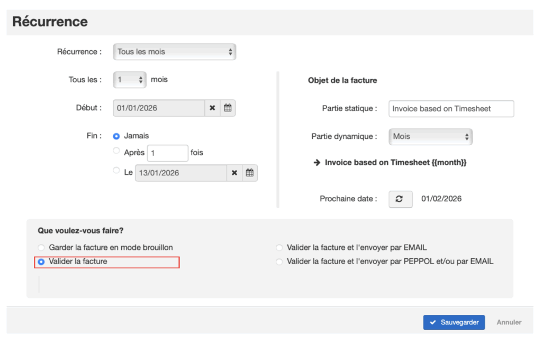The width and height of the screenshot is (542, 337).
Task: Click the Début date input field
Action: [x=159, y=108]
